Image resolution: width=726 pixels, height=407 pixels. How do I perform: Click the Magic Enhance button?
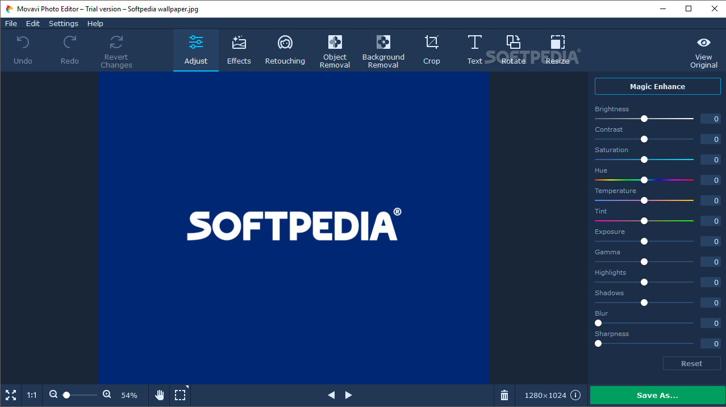click(658, 86)
